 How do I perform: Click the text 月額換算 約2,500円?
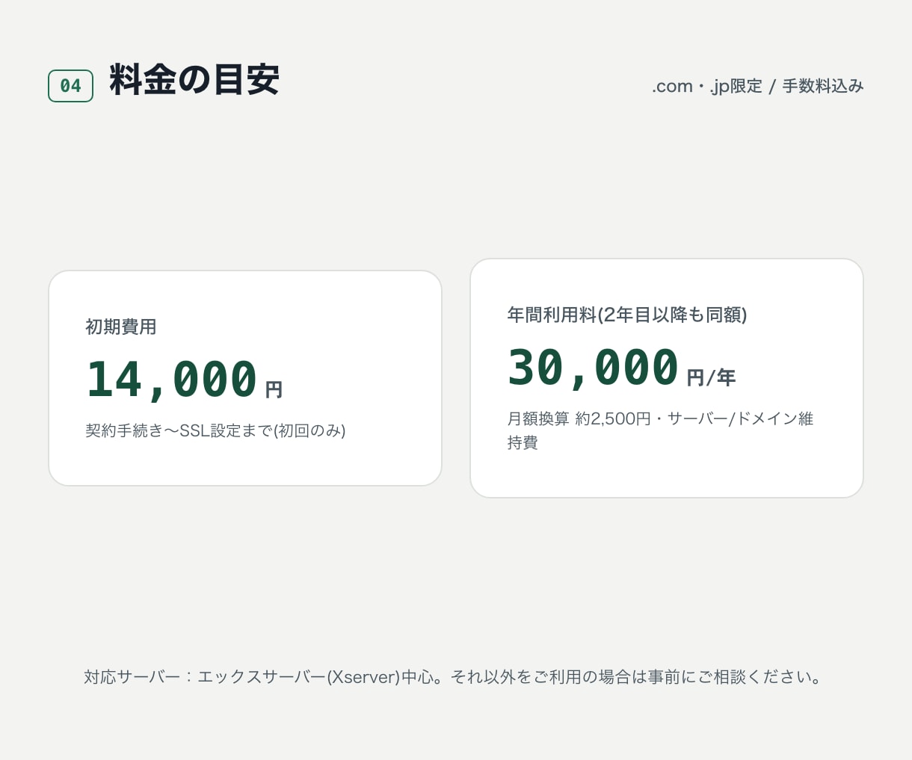click(579, 418)
